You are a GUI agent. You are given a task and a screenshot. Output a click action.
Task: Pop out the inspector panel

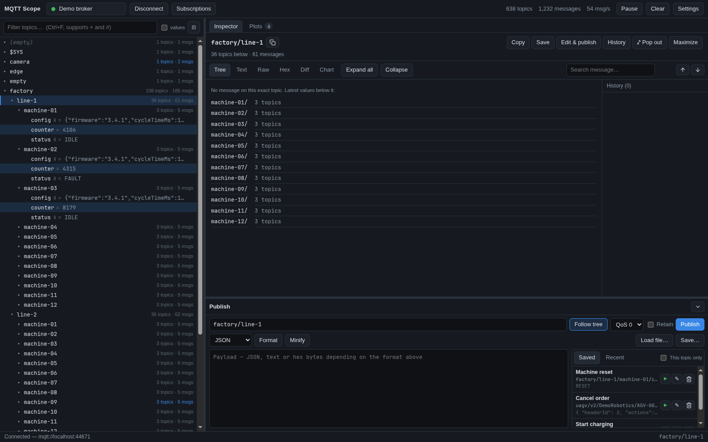pos(650,42)
